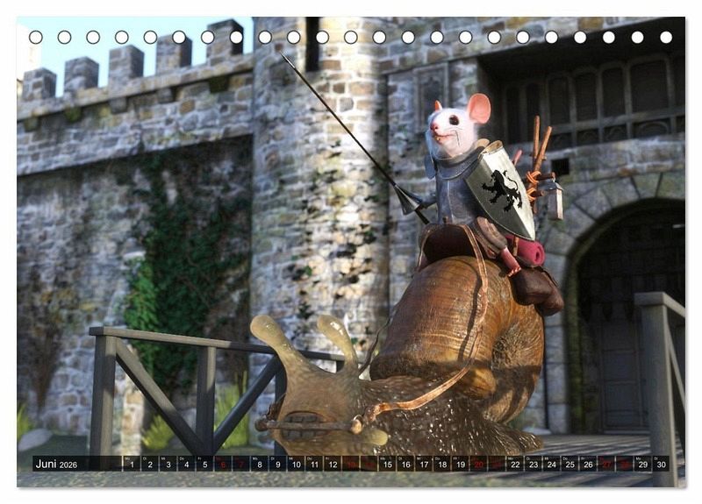Pick day 19 in the date row
The height and width of the screenshot is (504, 702).
(460, 464)
